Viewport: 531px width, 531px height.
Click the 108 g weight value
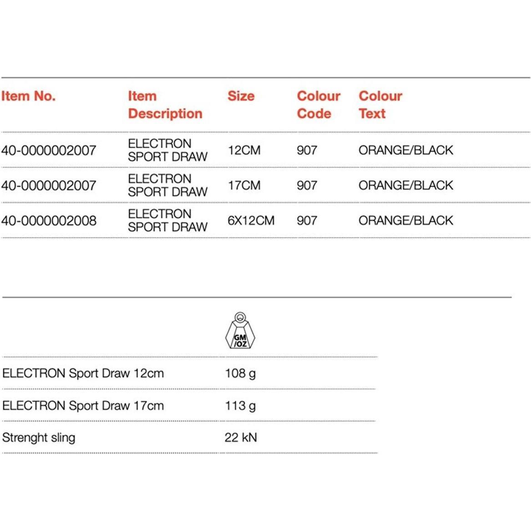point(240,374)
